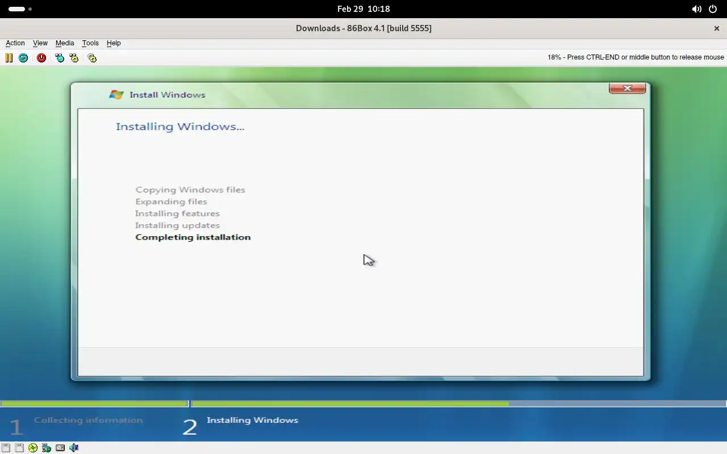Screen dimensions: 727x454
Task: Click the second floppy drive status icon
Action: tap(19, 448)
